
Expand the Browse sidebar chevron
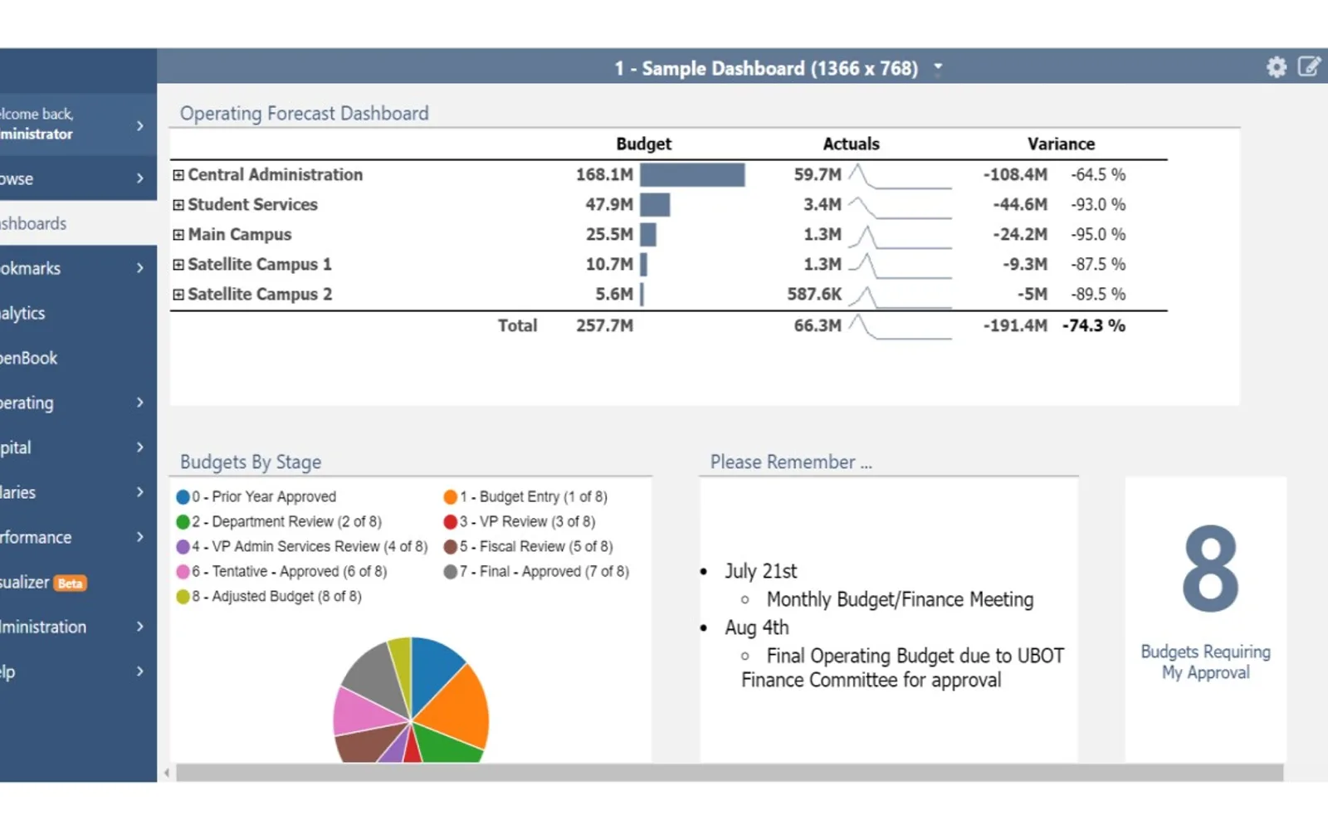pos(140,178)
